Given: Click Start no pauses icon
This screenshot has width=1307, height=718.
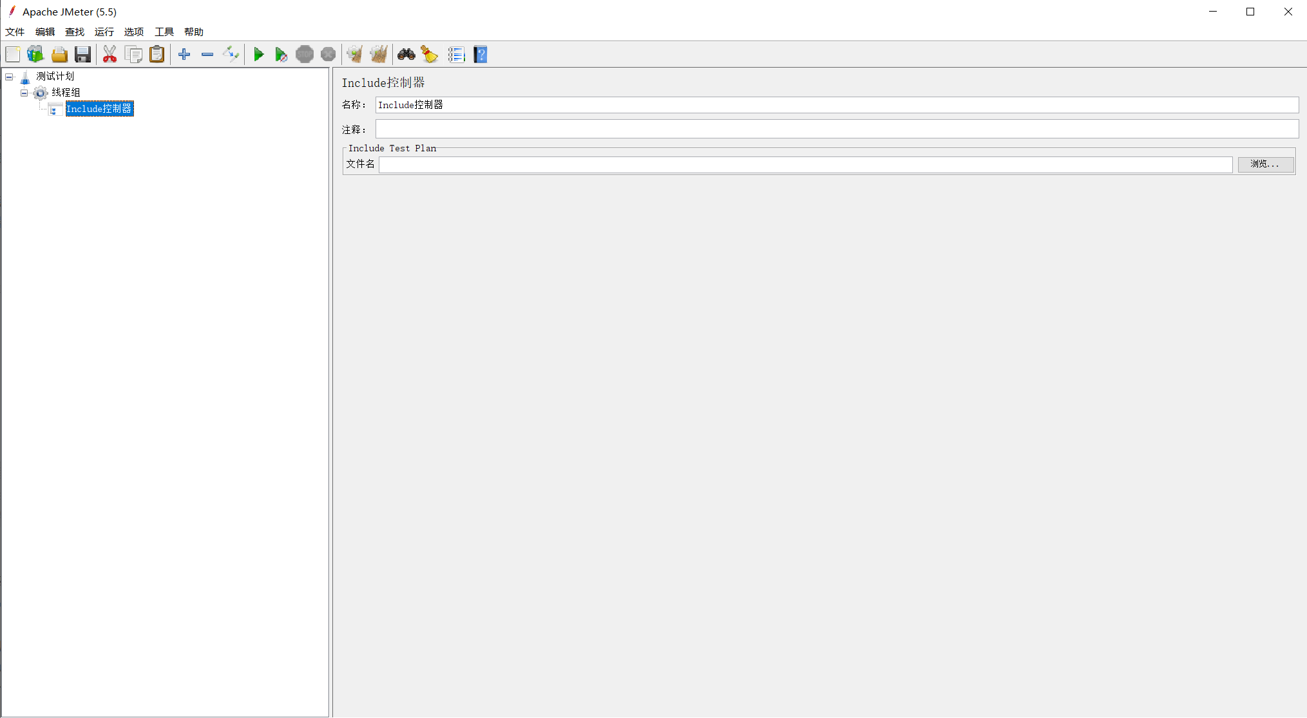Looking at the screenshot, I should 281,55.
